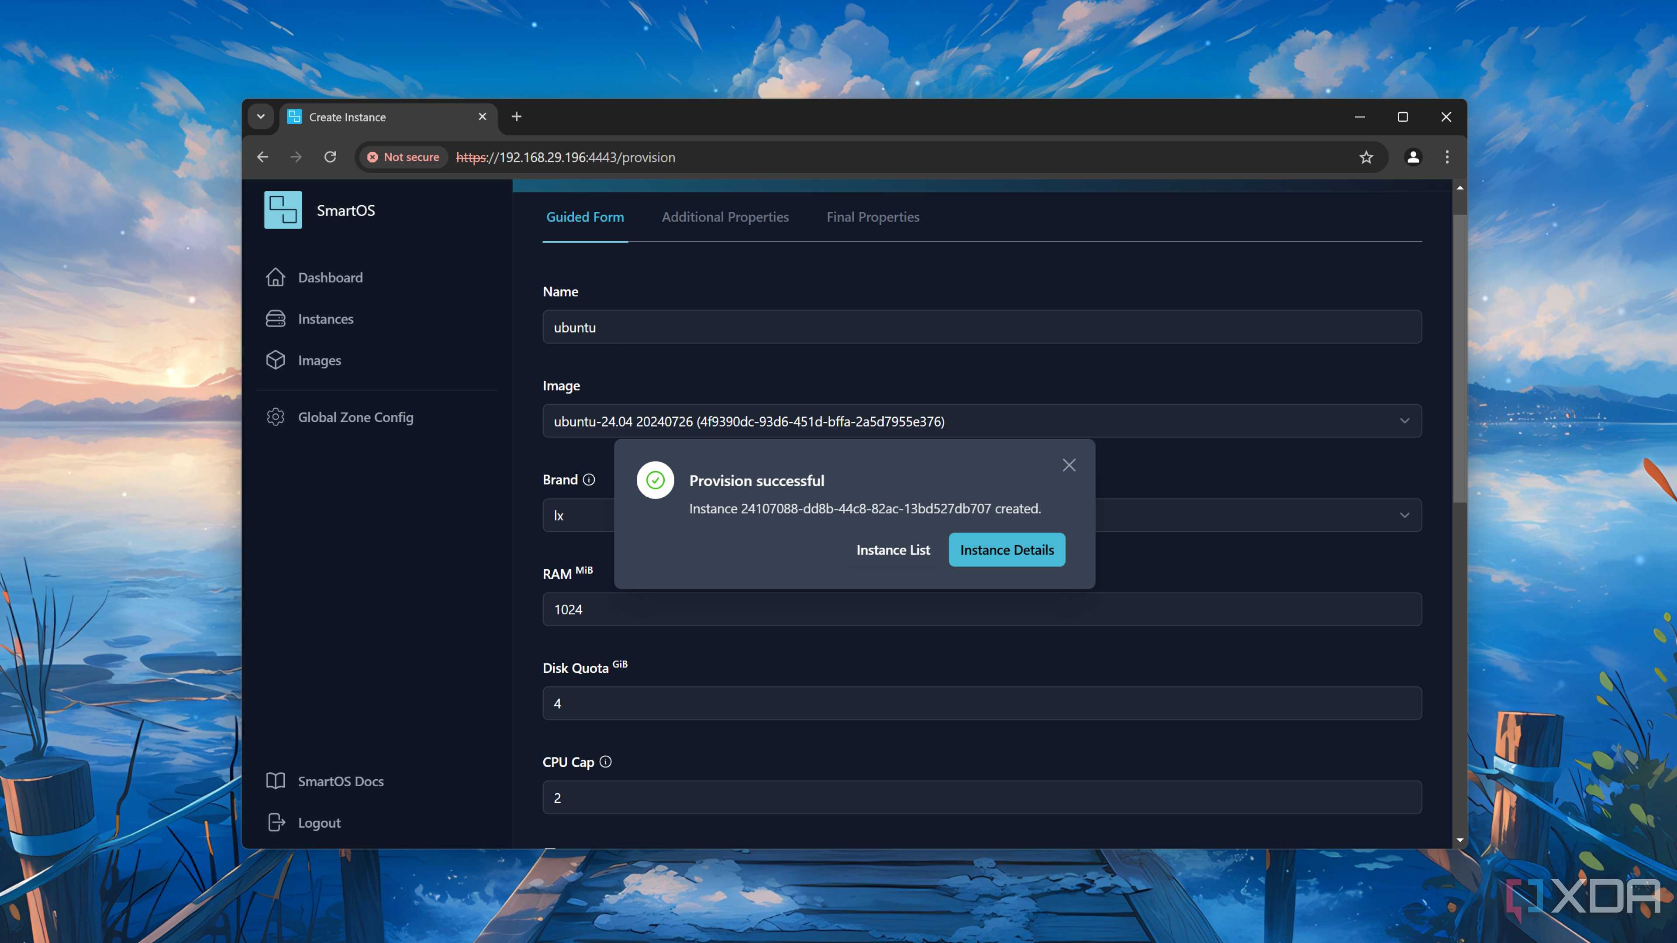Open the Dashboard link in sidebar

click(x=330, y=277)
